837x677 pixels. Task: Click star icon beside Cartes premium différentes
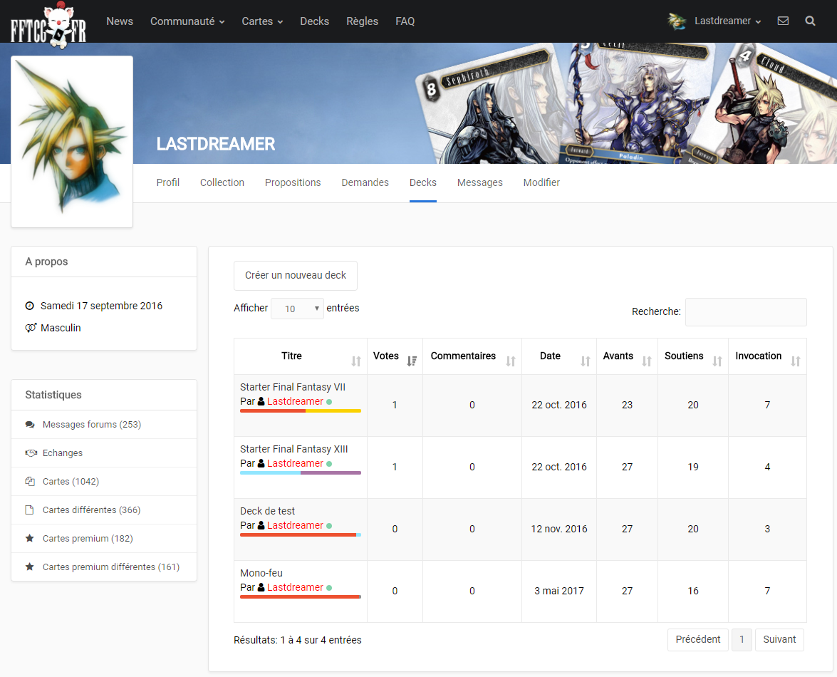[29, 567]
